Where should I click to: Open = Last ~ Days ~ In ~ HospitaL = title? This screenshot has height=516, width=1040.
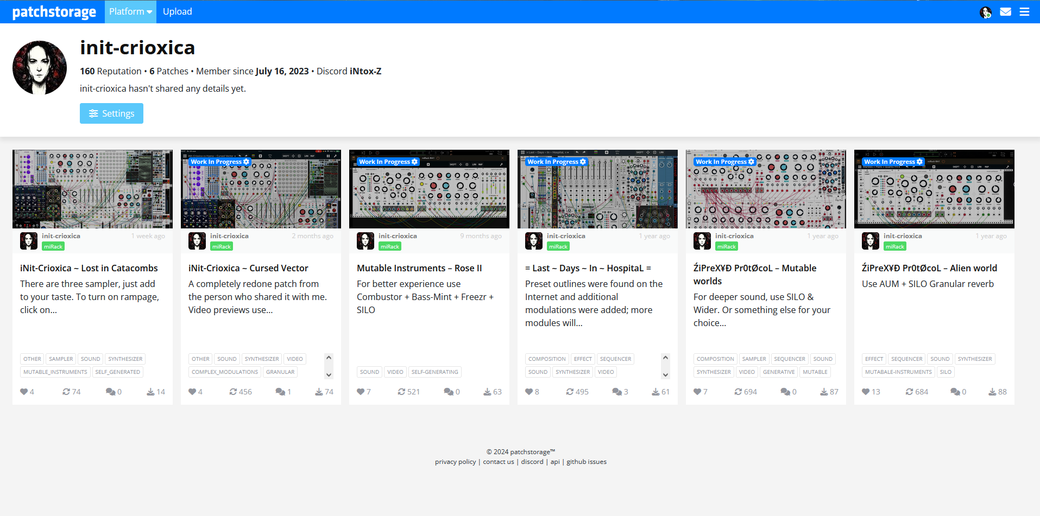[x=588, y=268]
